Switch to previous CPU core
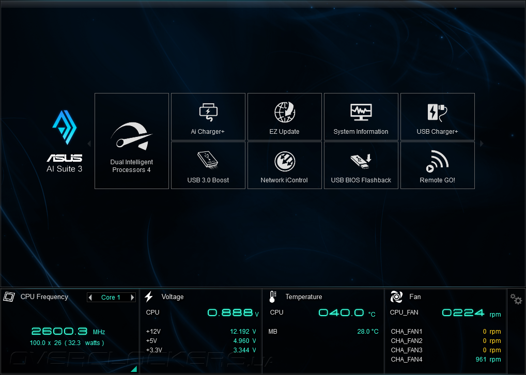Screen dimensions: 526x375 90,297
